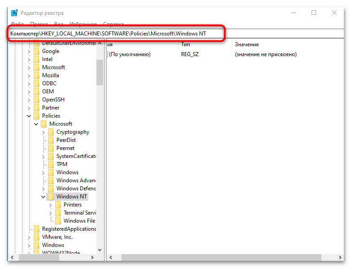Select the Windows key below VMware, Inc.
The height and width of the screenshot is (268, 351).
coord(53,245)
